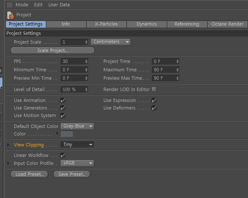The height and width of the screenshot is (198, 248).
Task: Click the grip dots icon beside Mode
Action: click(x=9, y=5)
